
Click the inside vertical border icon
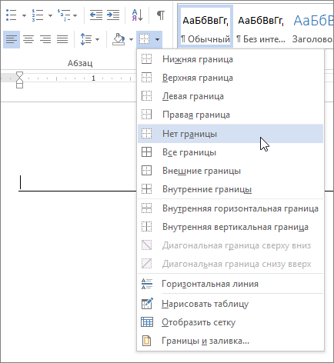pyautogui.click(x=147, y=227)
